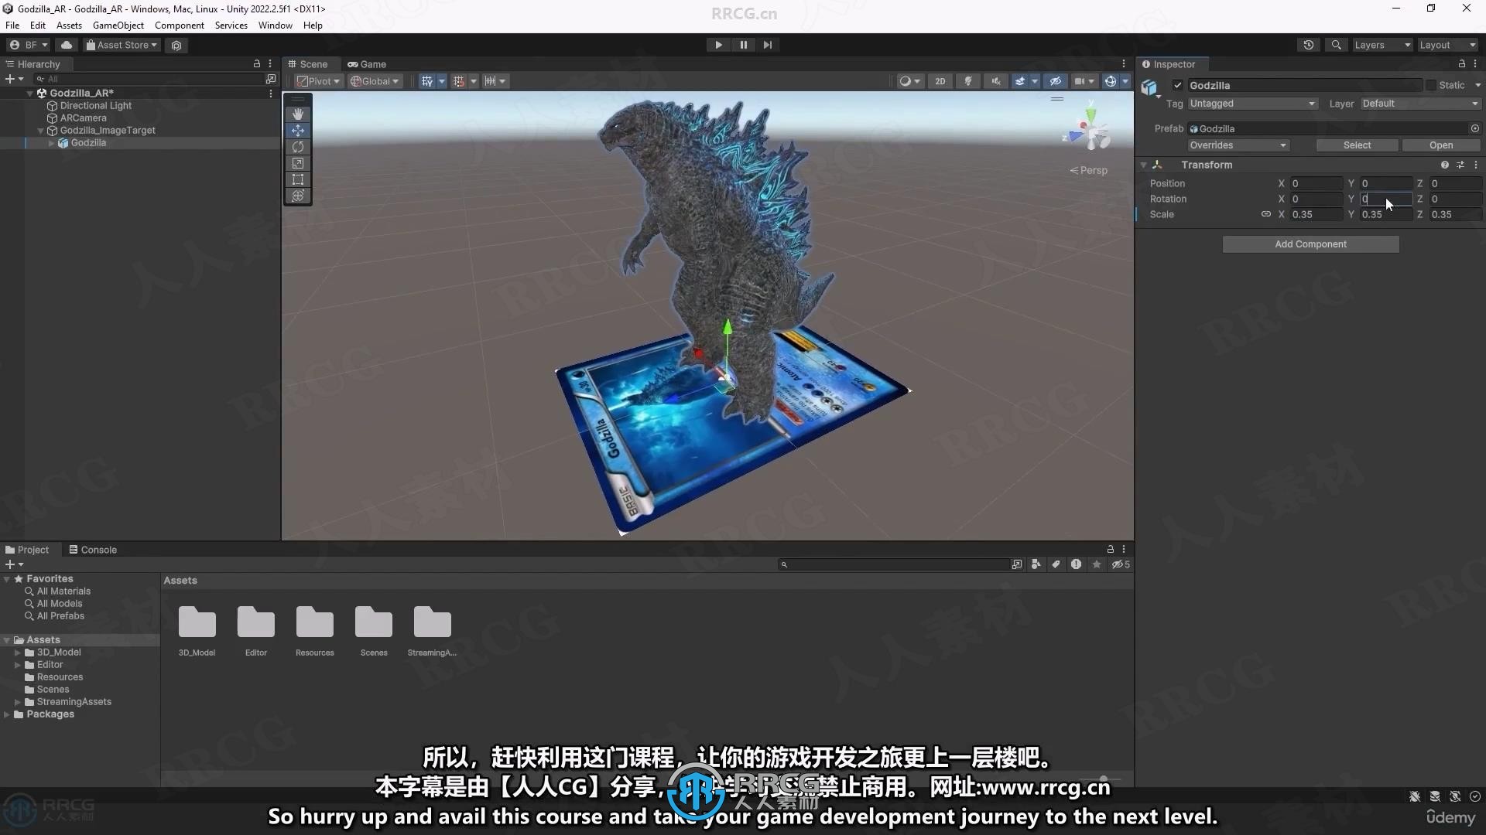The height and width of the screenshot is (835, 1486).
Task: Select the combined Transform tool
Action: pyautogui.click(x=298, y=196)
